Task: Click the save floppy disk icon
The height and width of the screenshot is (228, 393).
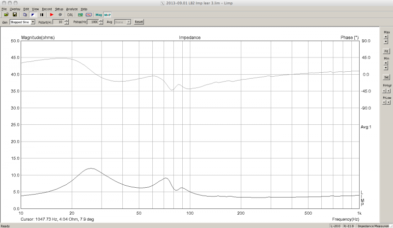Action: click(x=15, y=15)
